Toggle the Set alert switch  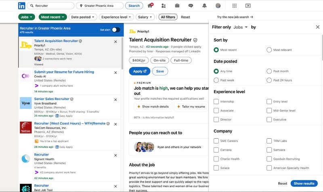click(116, 30)
